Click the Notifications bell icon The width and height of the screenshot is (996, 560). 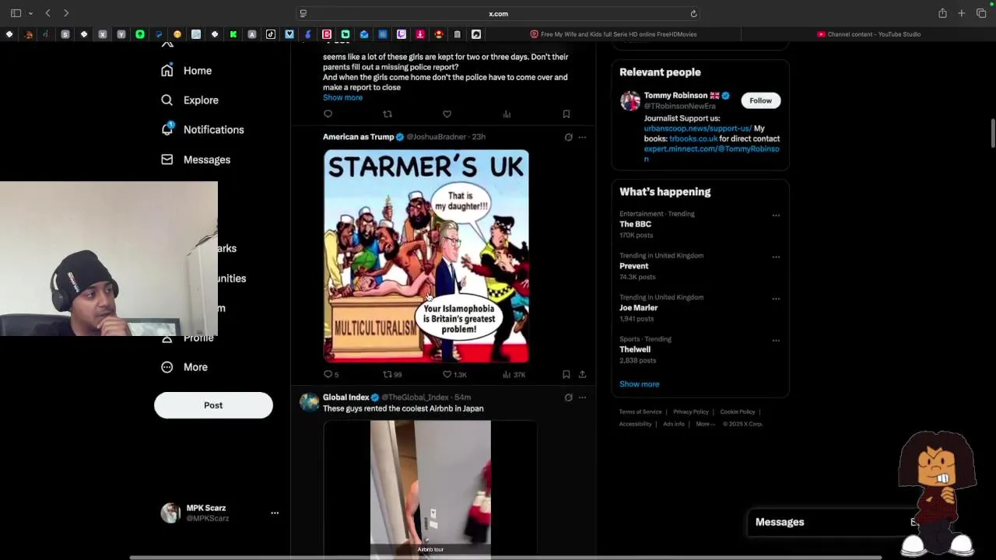click(167, 129)
